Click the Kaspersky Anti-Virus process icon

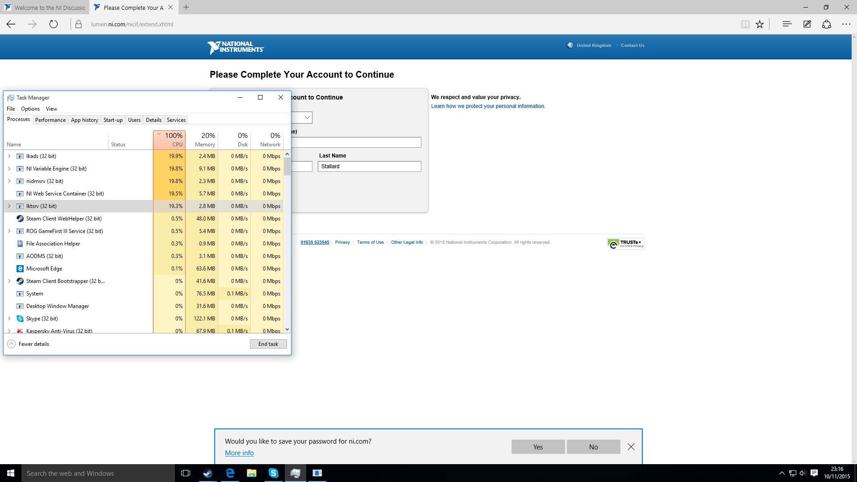[20, 330]
